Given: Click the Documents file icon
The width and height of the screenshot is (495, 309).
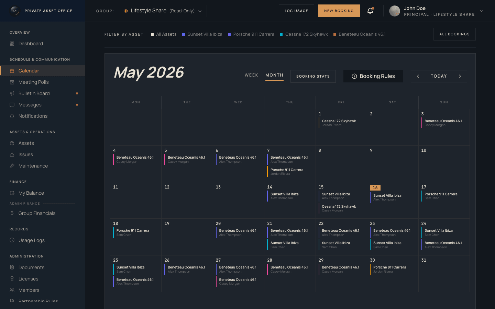Looking at the screenshot, I should pyautogui.click(x=12, y=267).
